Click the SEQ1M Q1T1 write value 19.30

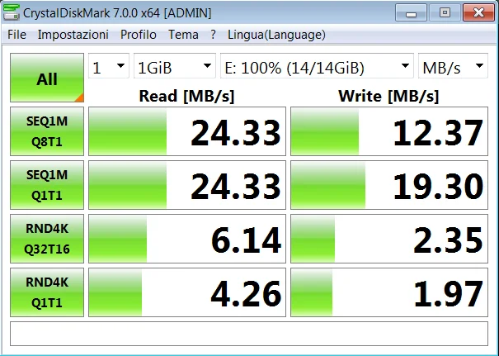coord(389,185)
